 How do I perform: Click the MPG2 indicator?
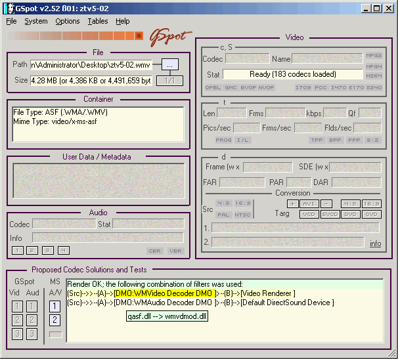click(x=374, y=55)
